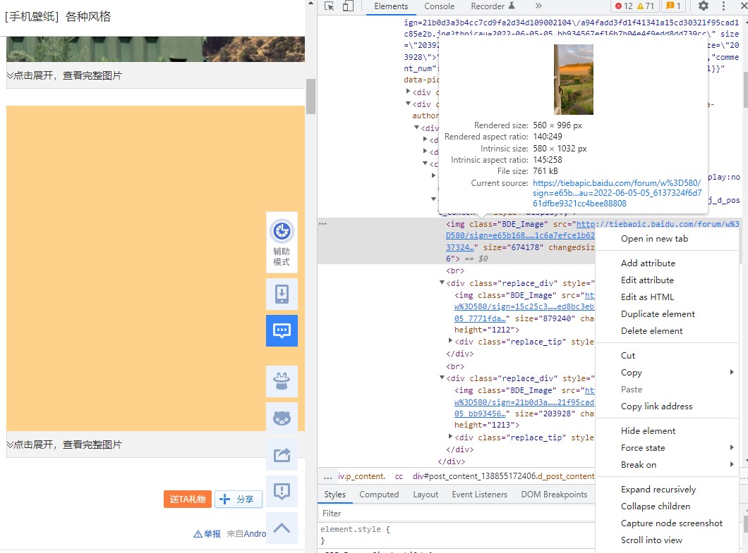Open DevTools settings gear
This screenshot has width=748, height=553.
pyautogui.click(x=703, y=6)
